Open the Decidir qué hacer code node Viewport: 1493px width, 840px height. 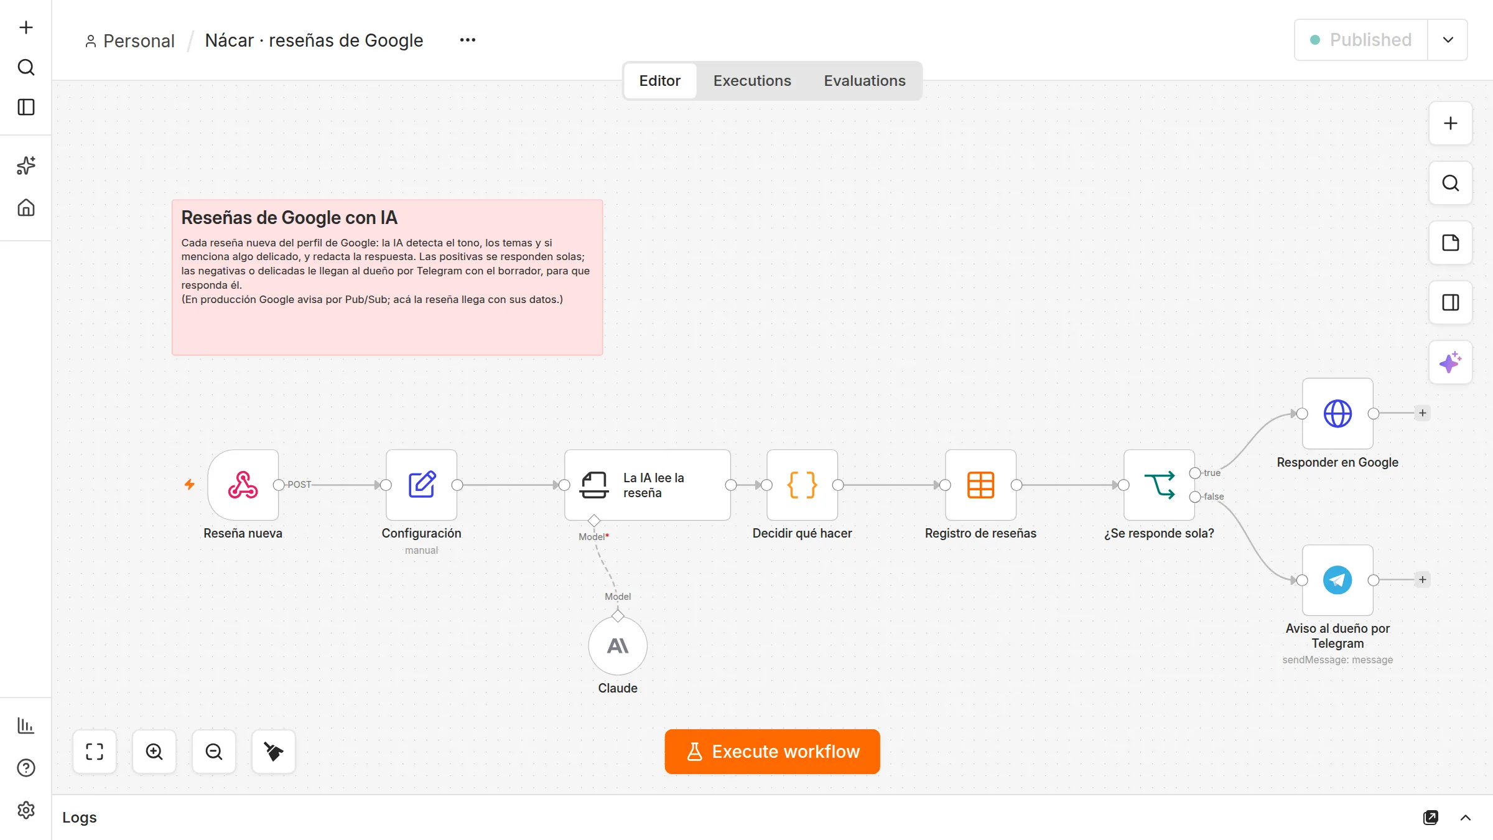point(802,485)
